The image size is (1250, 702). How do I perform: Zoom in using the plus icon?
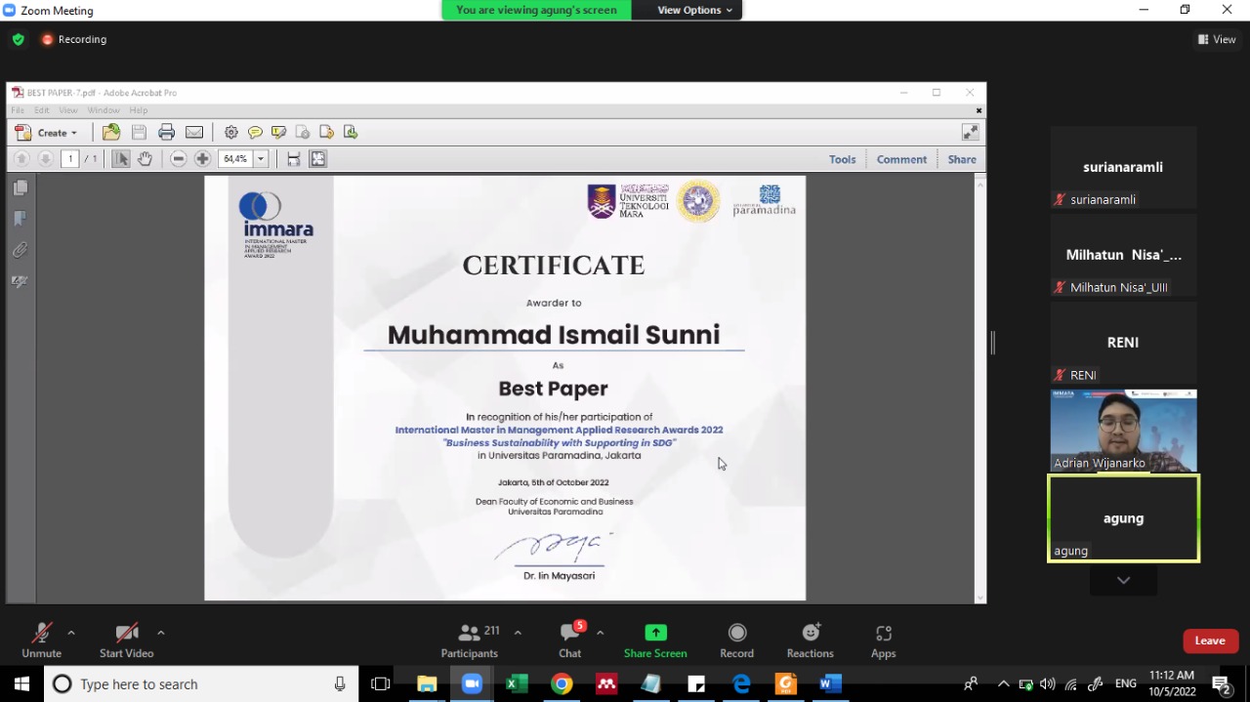tap(202, 158)
